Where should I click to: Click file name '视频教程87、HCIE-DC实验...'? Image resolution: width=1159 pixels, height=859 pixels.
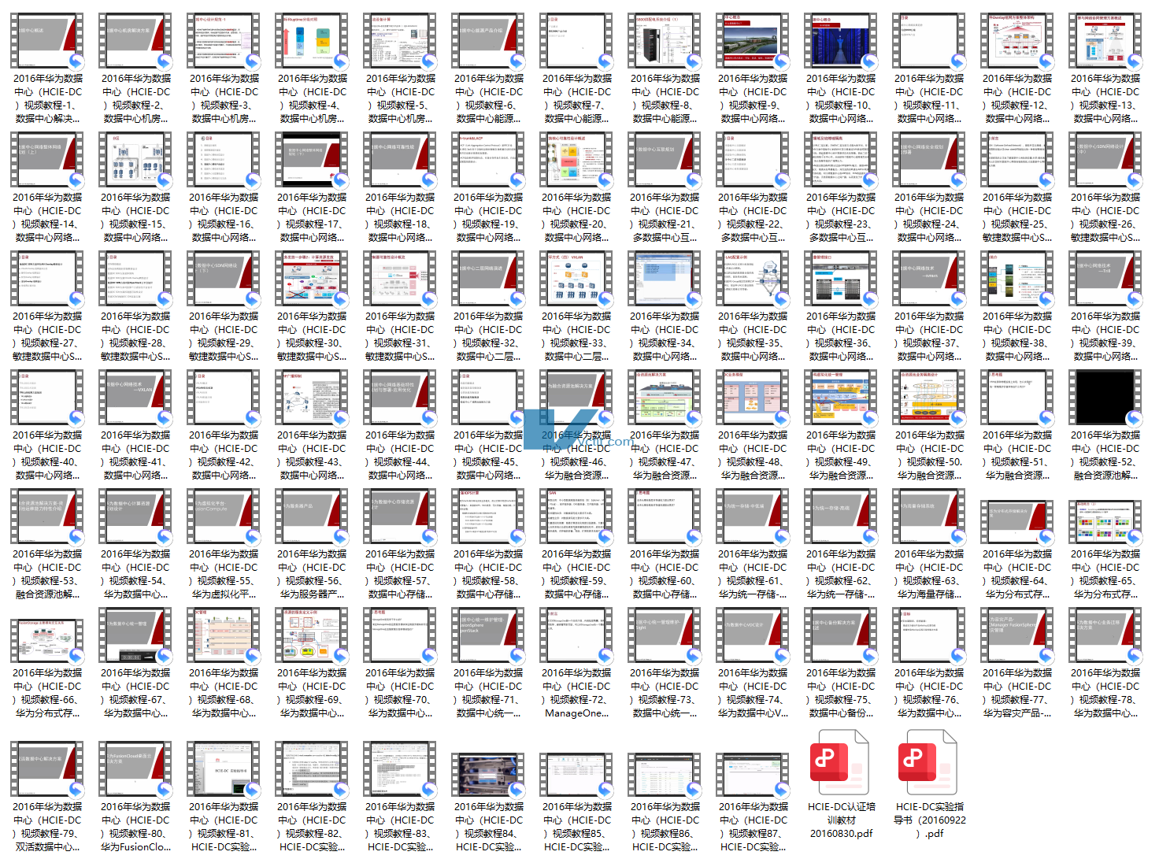(x=753, y=827)
